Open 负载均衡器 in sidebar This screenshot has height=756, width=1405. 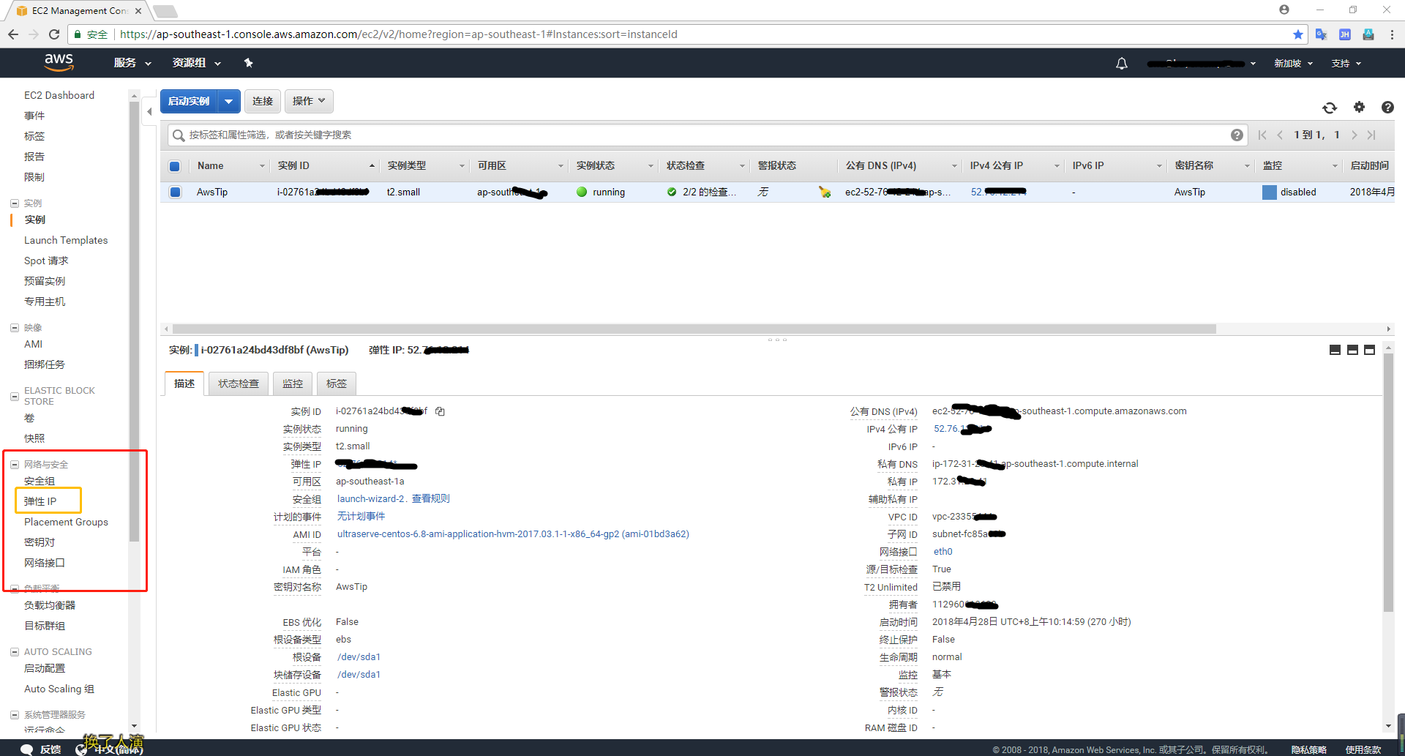[50, 605]
